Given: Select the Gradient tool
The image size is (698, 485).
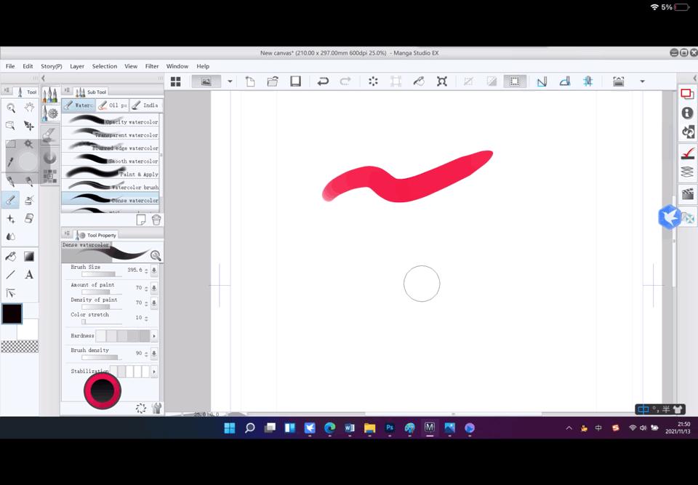Looking at the screenshot, I should coord(29,257).
